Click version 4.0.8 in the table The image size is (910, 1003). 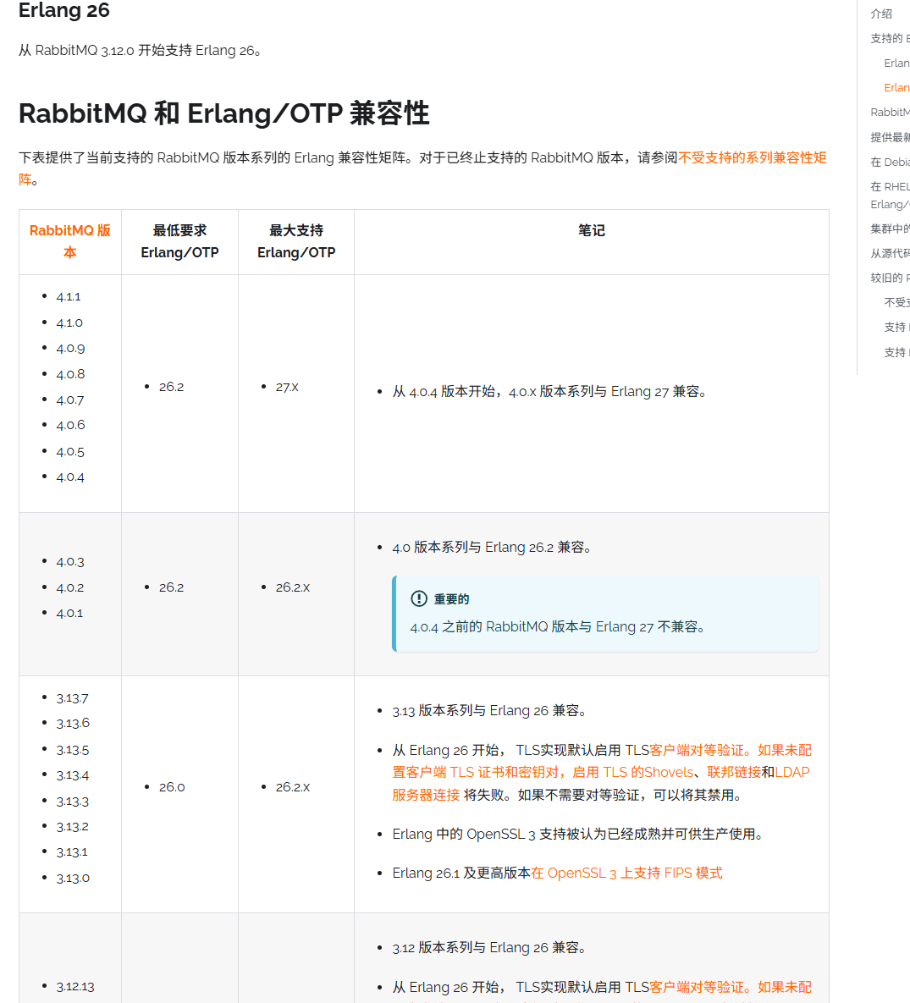tap(70, 374)
